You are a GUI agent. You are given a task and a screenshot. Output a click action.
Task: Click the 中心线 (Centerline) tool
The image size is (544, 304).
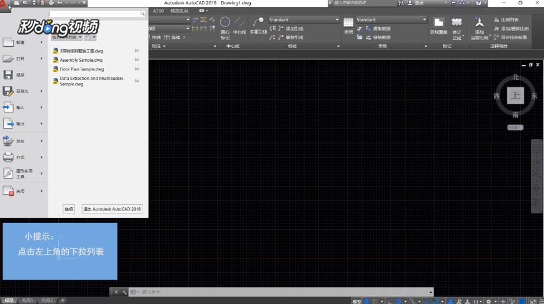coord(239,26)
